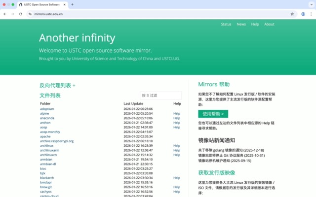
Task: Open Help link for the alpine row
Action: [x=177, y=113]
